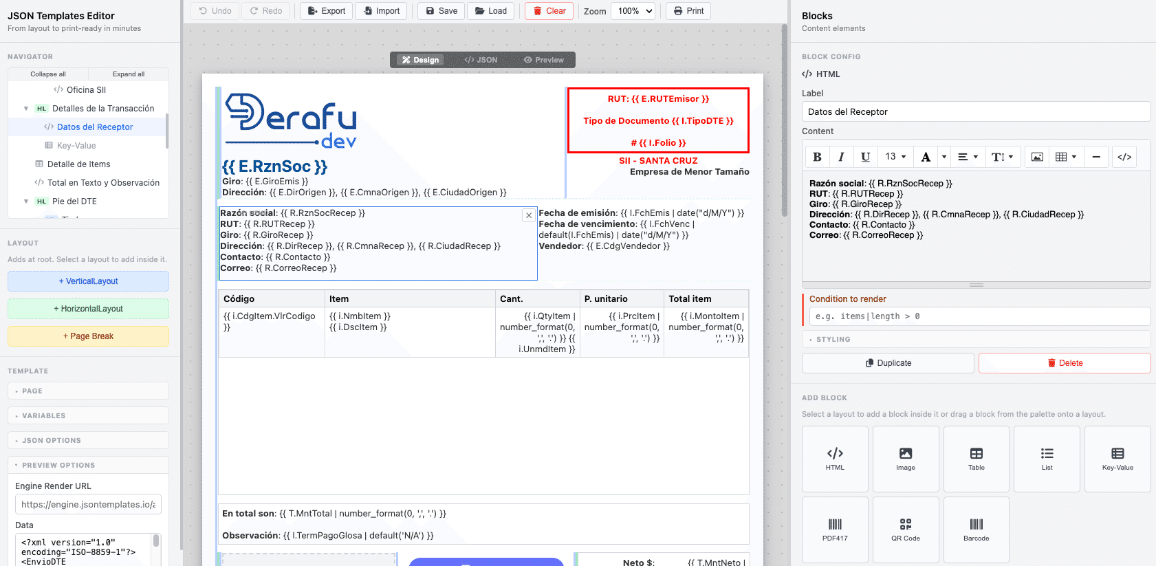This screenshot has width=1156, height=566.
Task: Switch the editor to code view
Action: 1124,157
